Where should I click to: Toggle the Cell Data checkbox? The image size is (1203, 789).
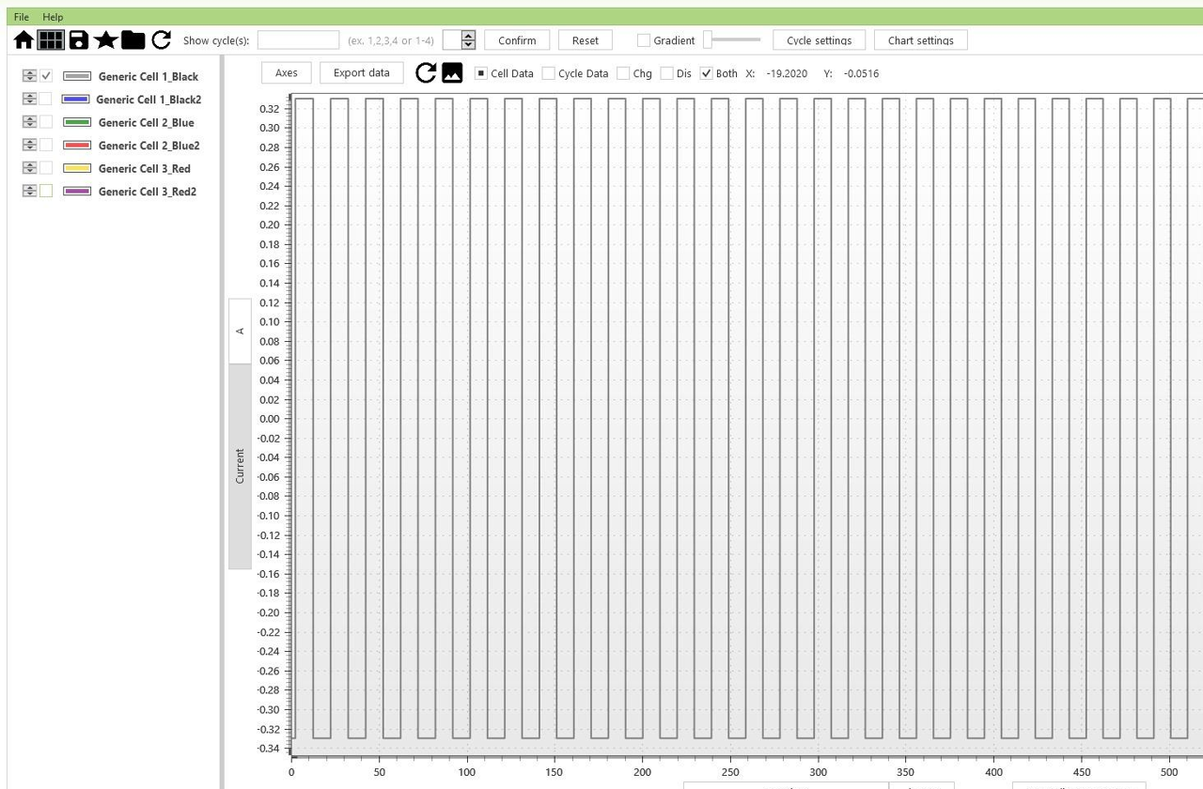(481, 73)
